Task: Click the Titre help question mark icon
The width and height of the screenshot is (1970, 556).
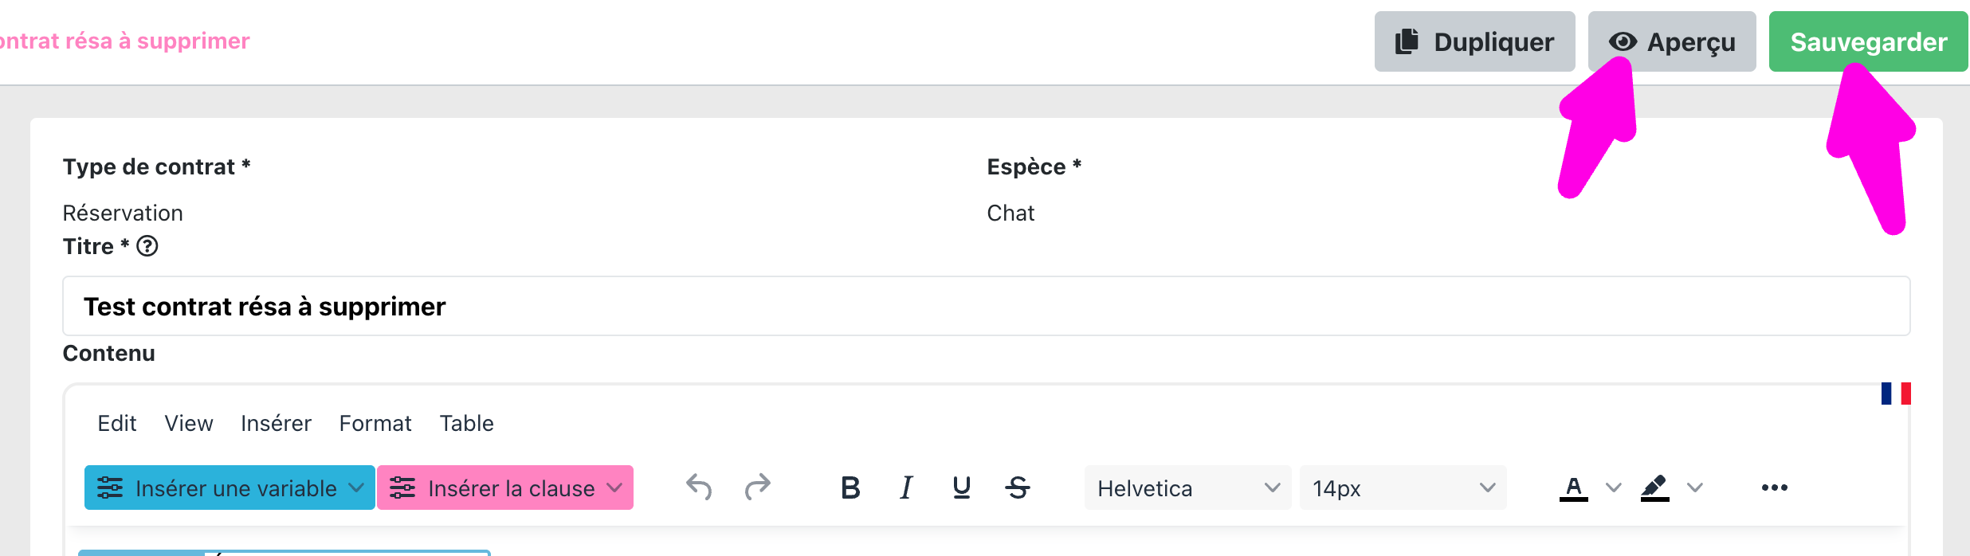Action: [147, 246]
